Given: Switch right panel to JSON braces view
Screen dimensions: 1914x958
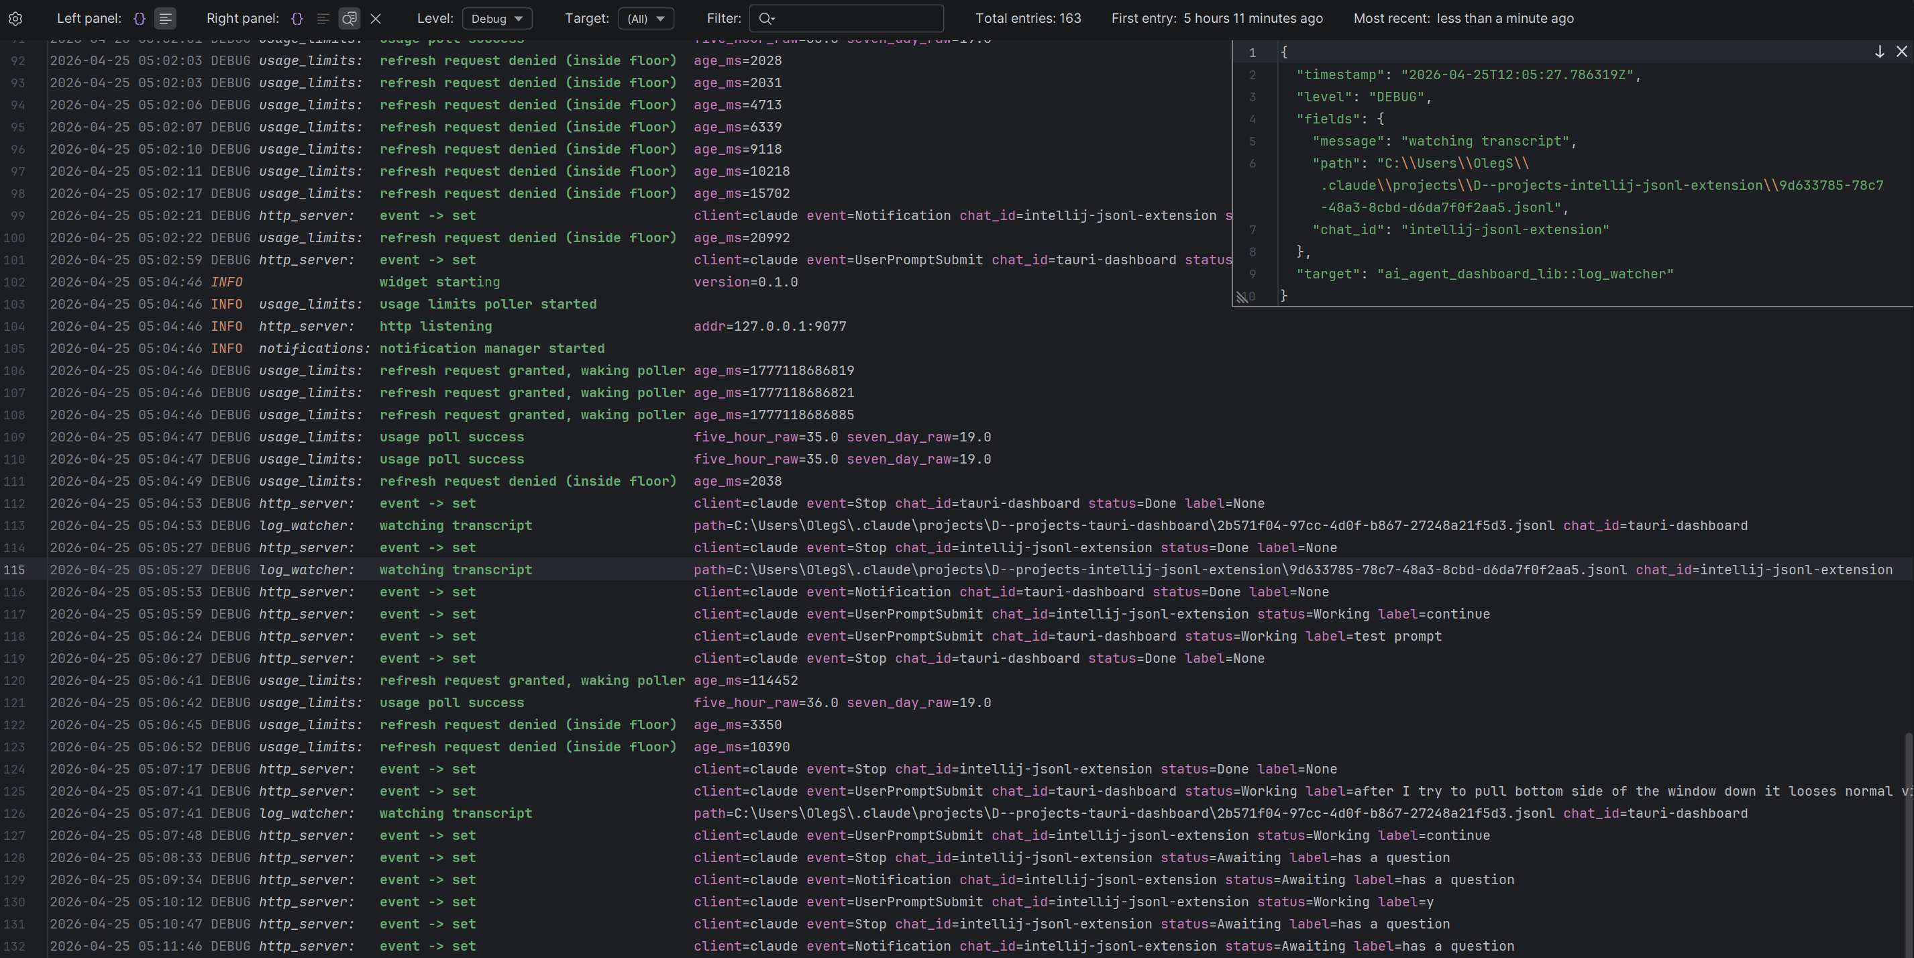Looking at the screenshot, I should click(x=297, y=19).
